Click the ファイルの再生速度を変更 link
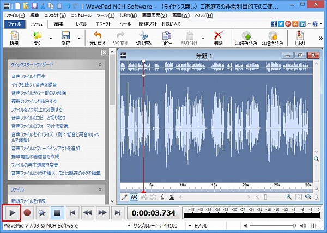This screenshot has width=327, height=233. point(35,165)
